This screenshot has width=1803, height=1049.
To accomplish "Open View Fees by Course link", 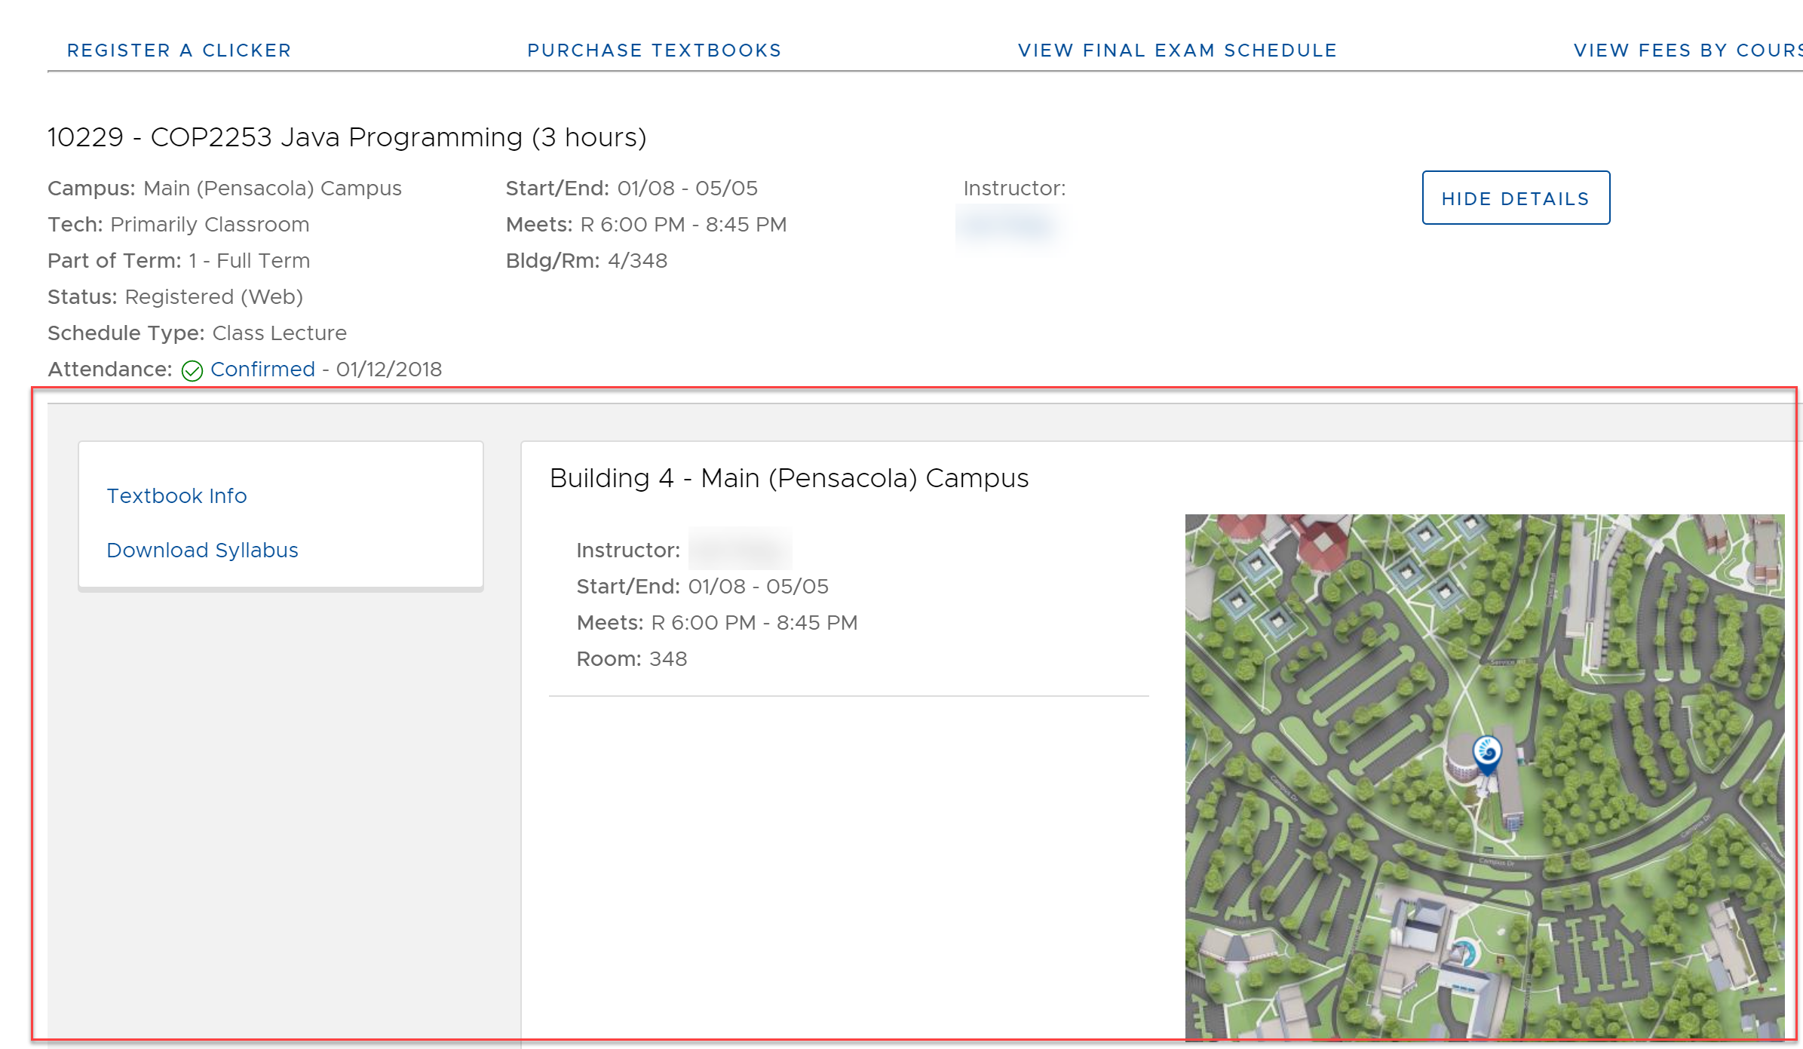I will point(1688,51).
